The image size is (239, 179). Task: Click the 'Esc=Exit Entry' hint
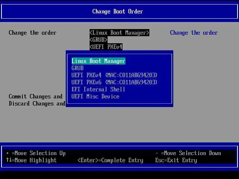point(176,160)
